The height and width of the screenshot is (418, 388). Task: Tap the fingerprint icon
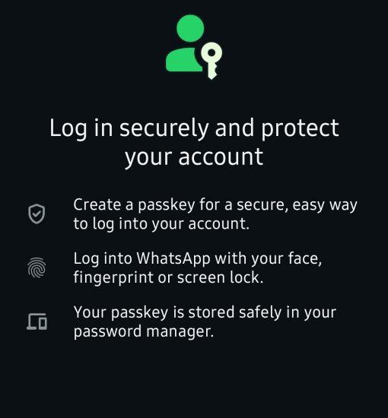37,268
